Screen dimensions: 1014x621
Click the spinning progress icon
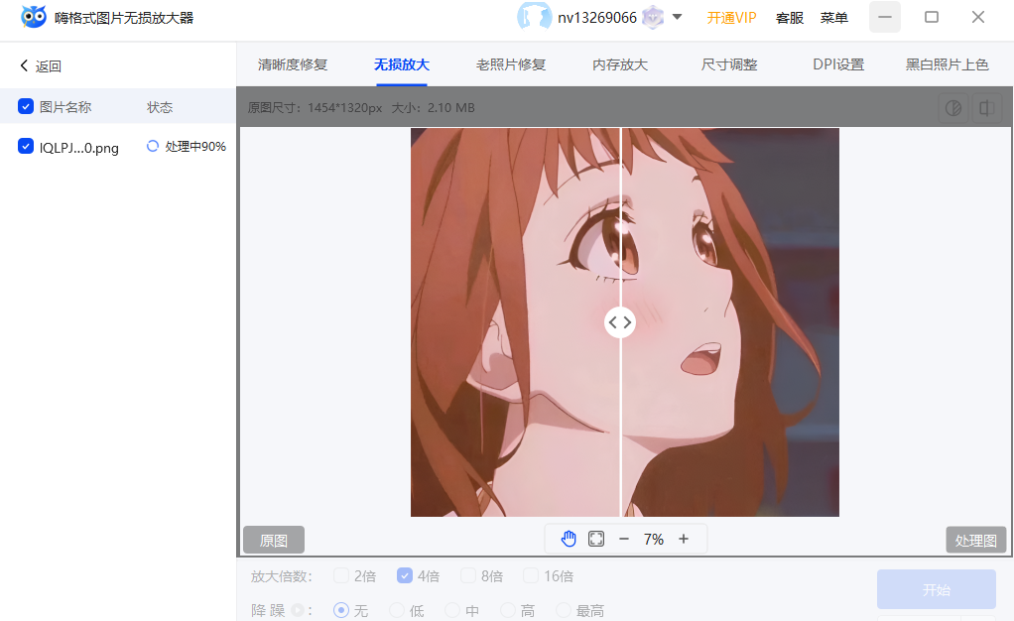(x=153, y=146)
